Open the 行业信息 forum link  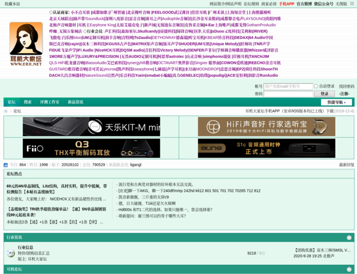pyautogui.click(x=25, y=247)
